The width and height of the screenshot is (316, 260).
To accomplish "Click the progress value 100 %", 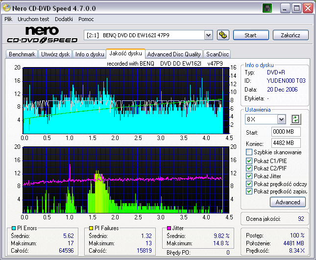I will (x=297, y=235).
